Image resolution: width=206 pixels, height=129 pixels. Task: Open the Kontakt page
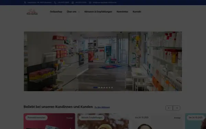(137, 12)
